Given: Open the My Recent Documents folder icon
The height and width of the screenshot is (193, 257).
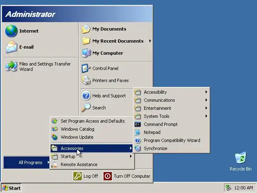Looking at the screenshot, I should click(x=86, y=41).
